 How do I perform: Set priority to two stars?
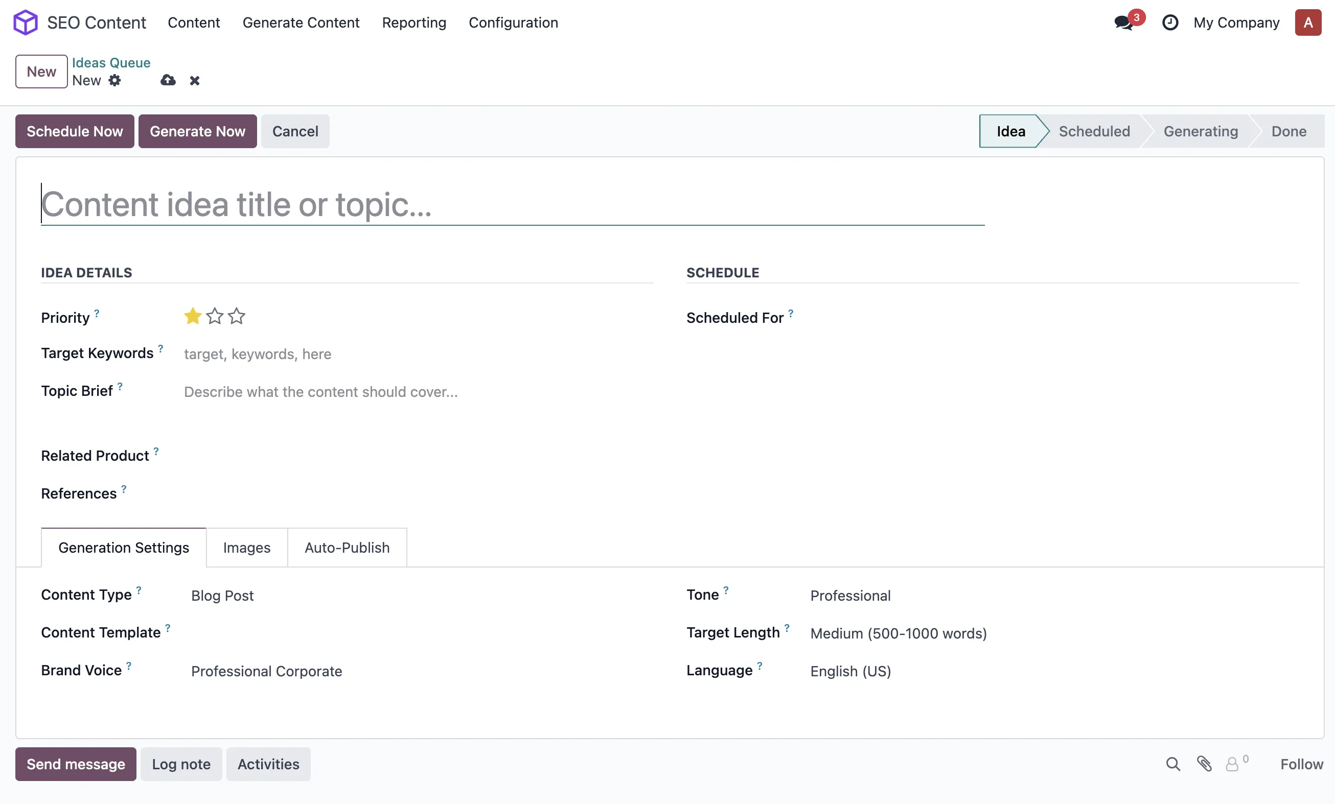[x=215, y=316]
